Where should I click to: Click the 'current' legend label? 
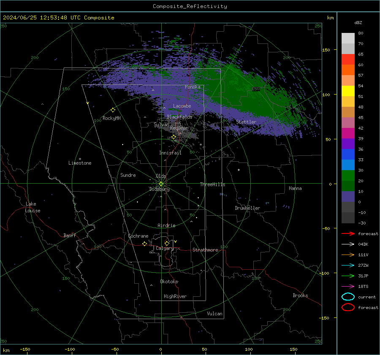(367, 297)
